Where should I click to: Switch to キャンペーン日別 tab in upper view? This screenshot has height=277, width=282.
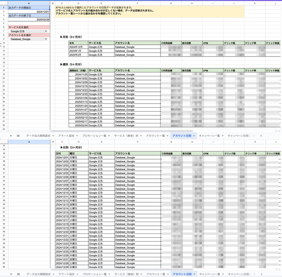[238, 136]
